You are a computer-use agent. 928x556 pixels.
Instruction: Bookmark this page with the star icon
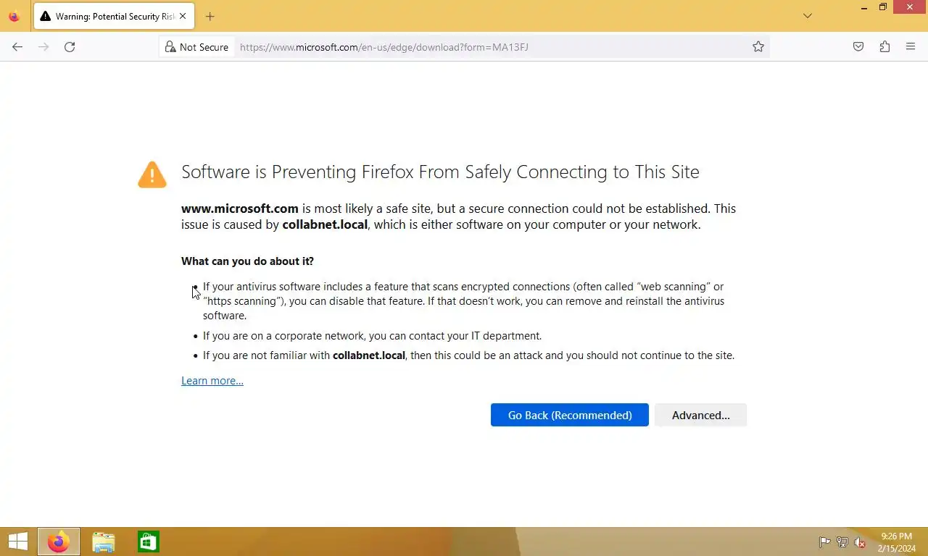coord(758,47)
